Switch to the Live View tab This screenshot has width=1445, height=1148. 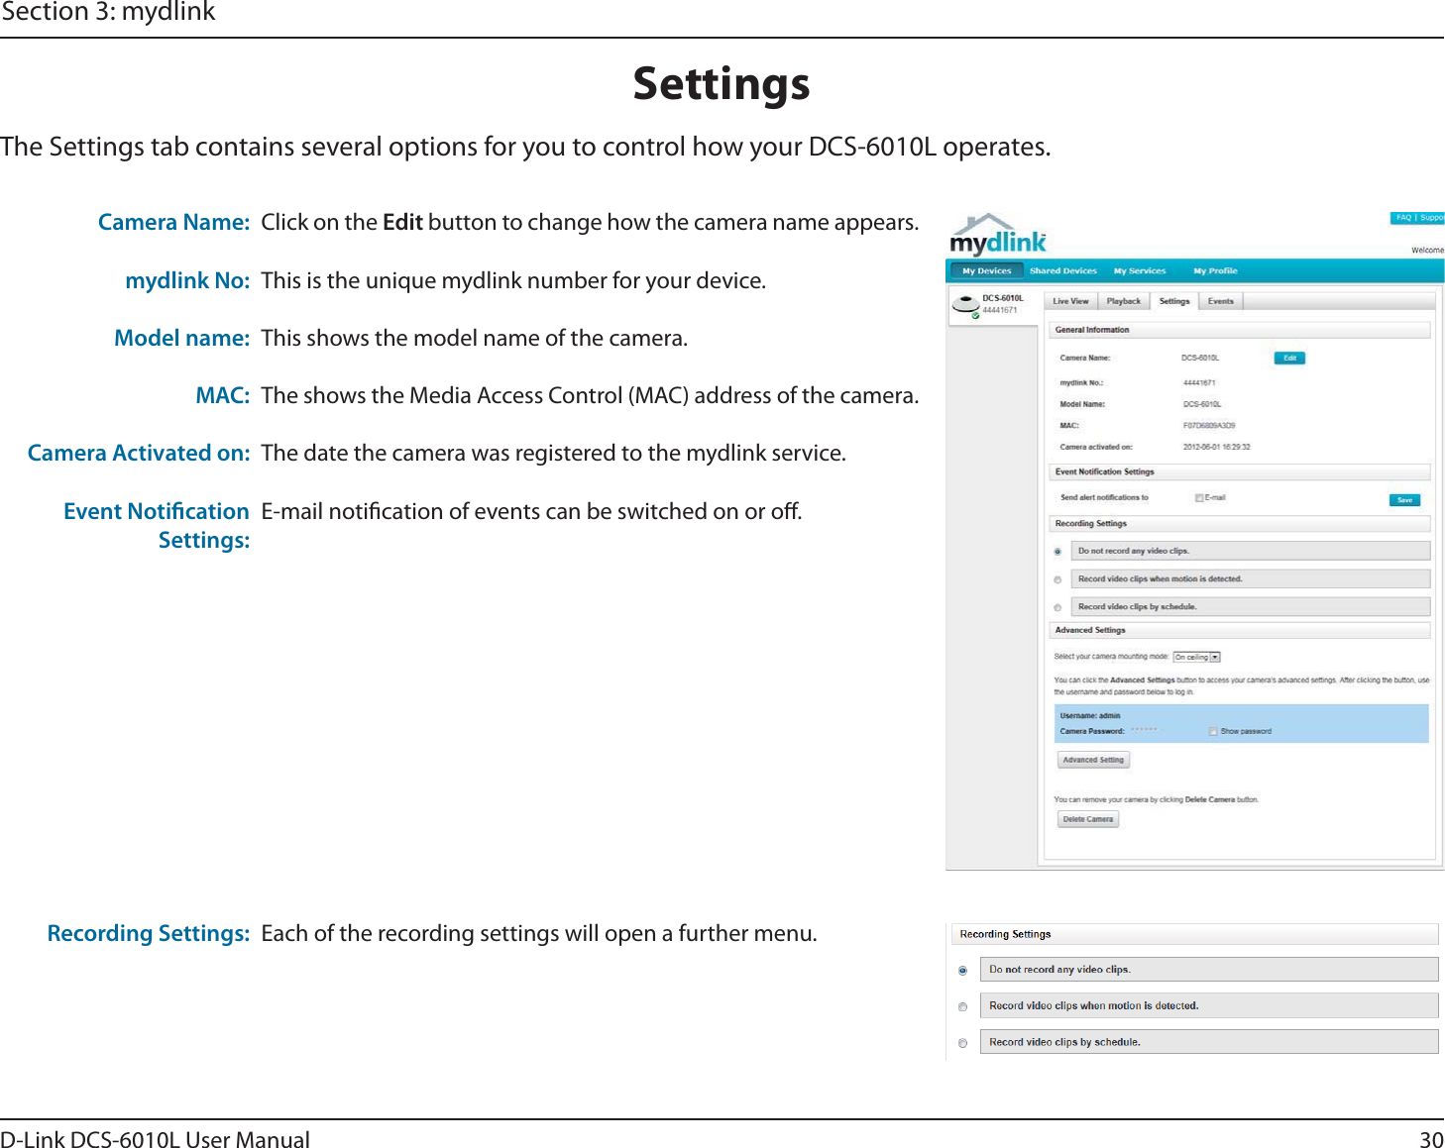click(x=1070, y=301)
